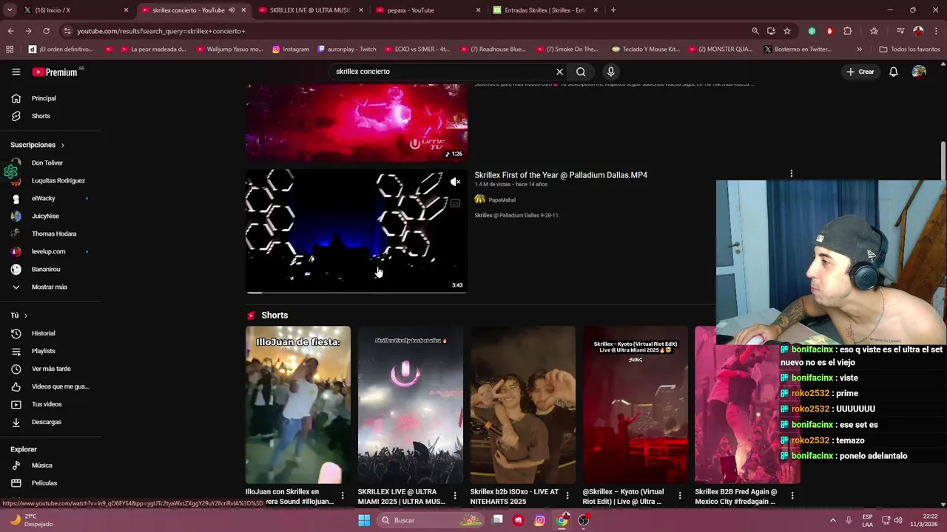Image resolution: width=947 pixels, height=532 pixels.
Task: Open options for the Ultra Miami short
Action: tap(454, 495)
